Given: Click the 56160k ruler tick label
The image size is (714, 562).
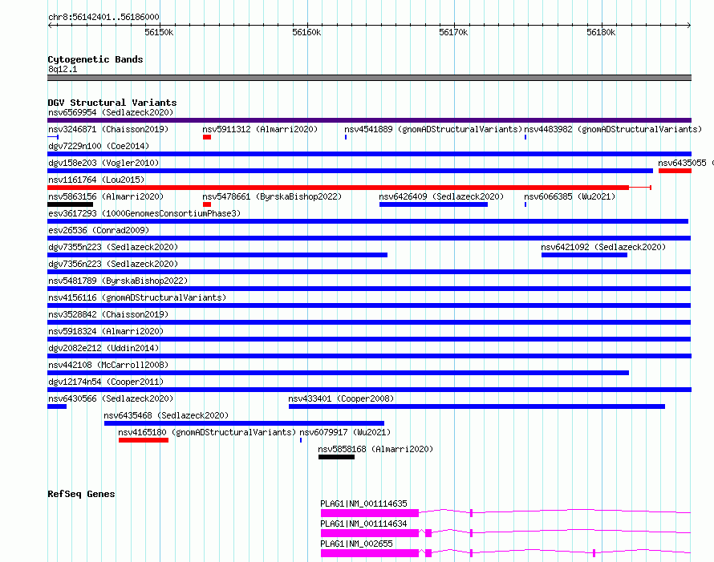Looking at the screenshot, I should [x=306, y=32].
